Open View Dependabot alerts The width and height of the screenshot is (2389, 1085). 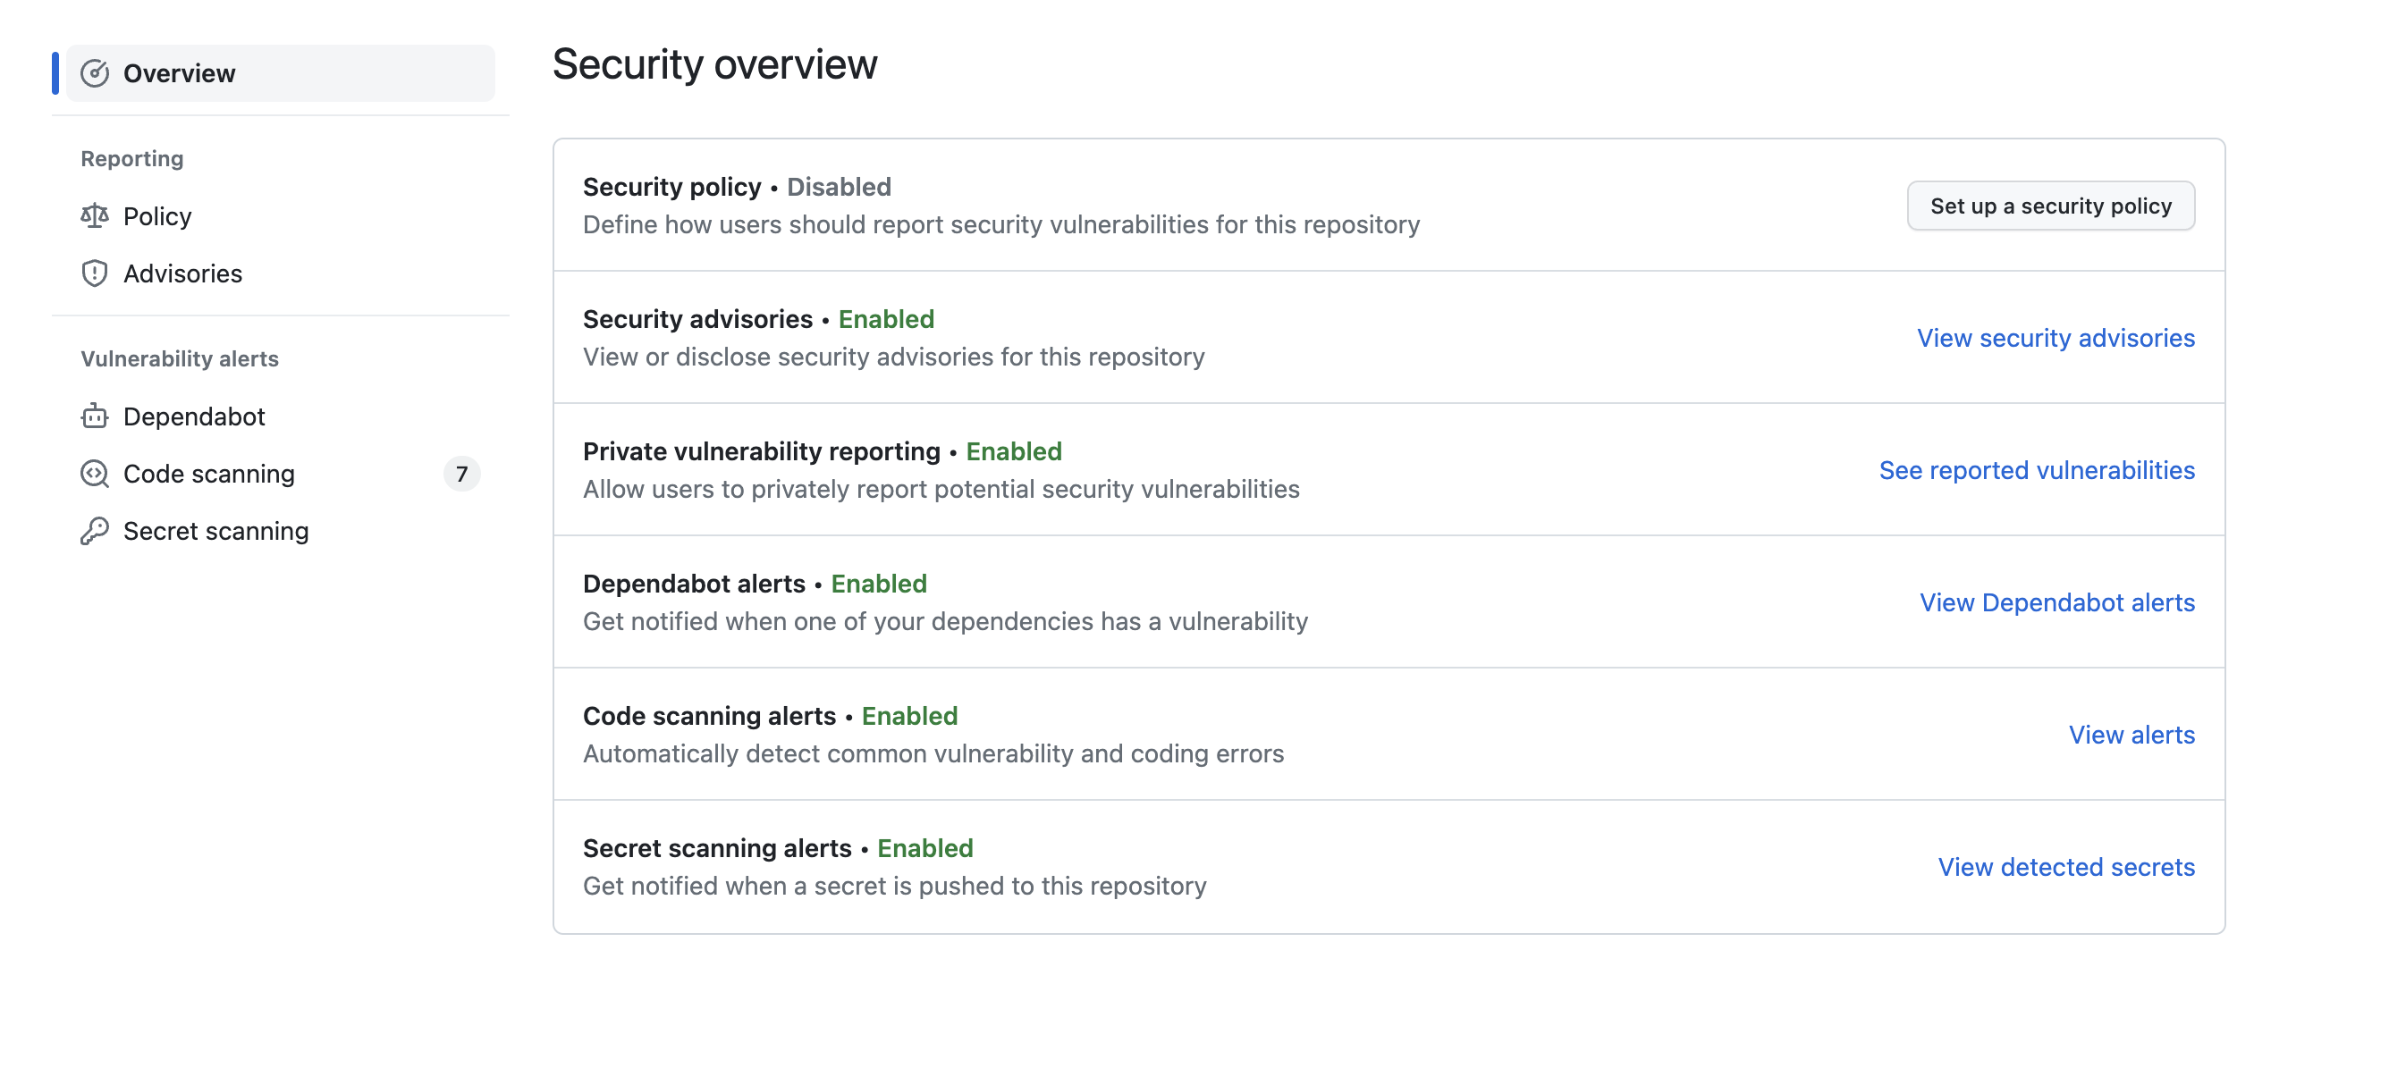pyautogui.click(x=2057, y=601)
